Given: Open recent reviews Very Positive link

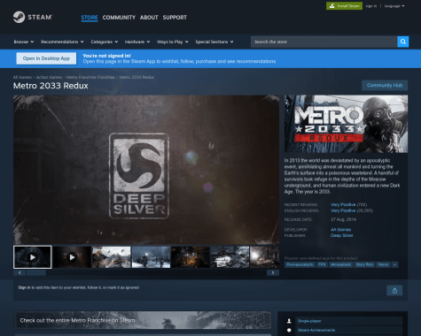Looking at the screenshot, I should coord(343,204).
